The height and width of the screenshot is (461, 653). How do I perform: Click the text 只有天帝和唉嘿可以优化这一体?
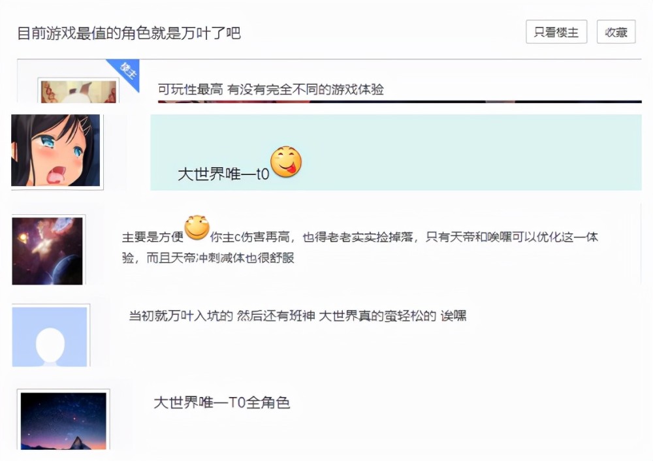(512, 237)
